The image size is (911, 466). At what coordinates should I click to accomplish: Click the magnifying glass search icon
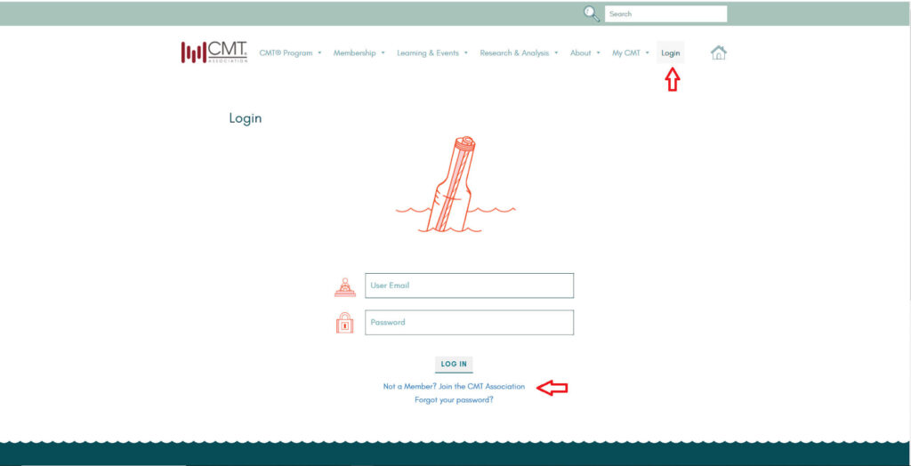point(592,14)
